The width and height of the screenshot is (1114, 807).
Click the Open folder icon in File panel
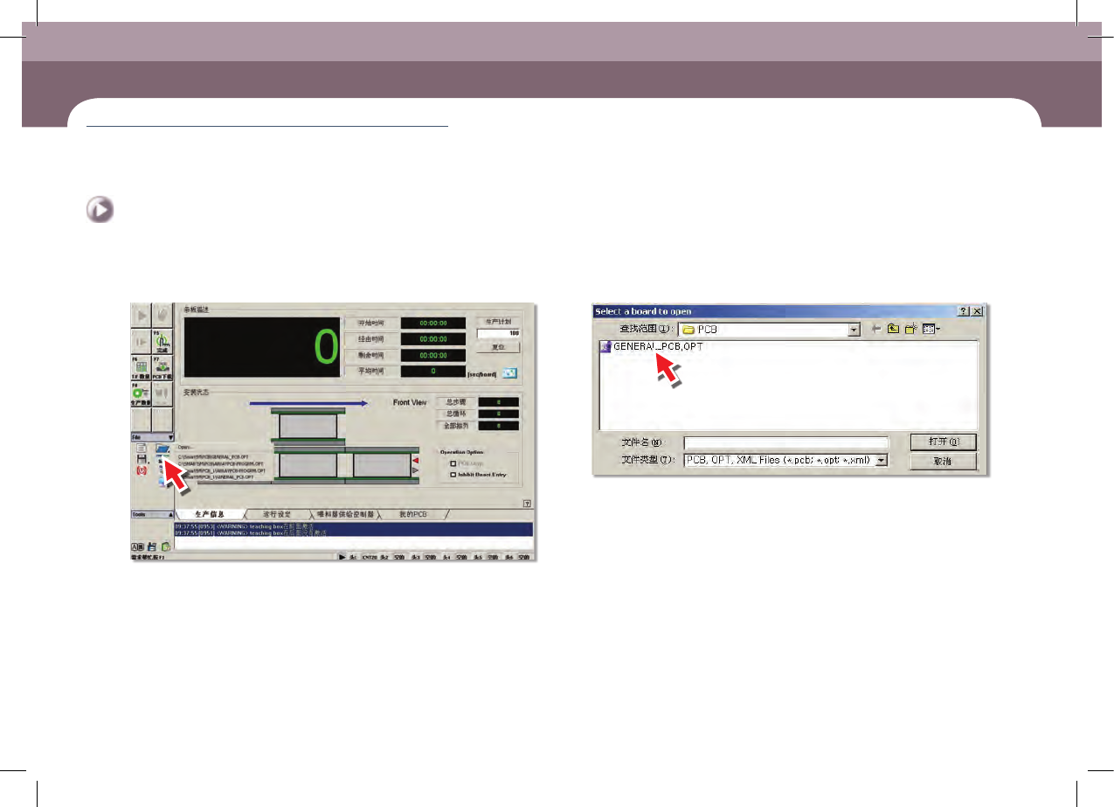pos(163,449)
